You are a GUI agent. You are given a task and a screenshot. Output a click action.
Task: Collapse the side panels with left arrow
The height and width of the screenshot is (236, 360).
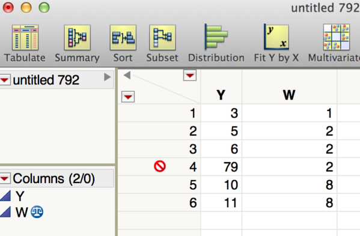(x=127, y=75)
